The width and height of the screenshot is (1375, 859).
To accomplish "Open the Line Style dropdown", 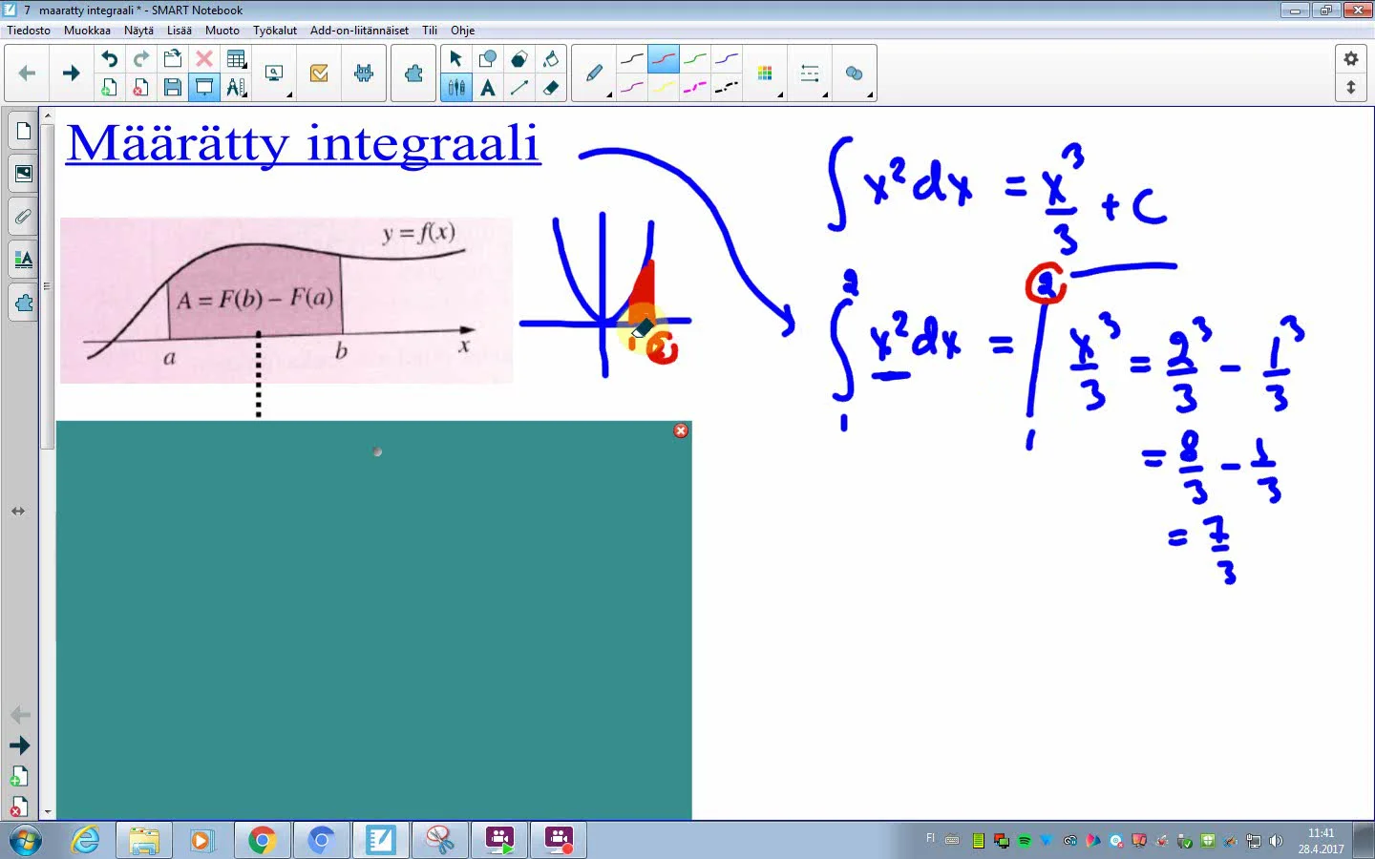I will 811,73.
